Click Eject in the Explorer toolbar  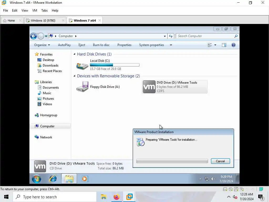pos(82,45)
